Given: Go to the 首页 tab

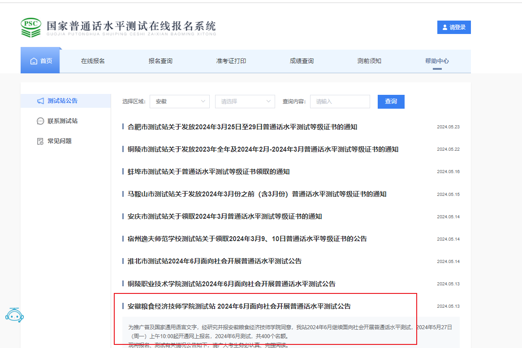Looking at the screenshot, I should (40, 61).
